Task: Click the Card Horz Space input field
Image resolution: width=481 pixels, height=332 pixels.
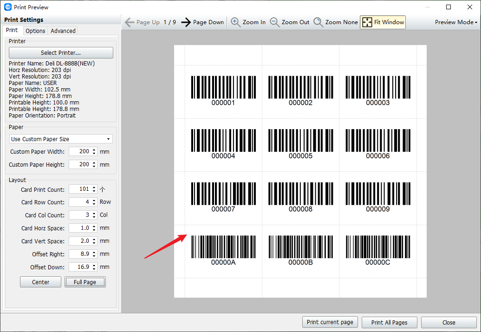Action: coord(80,228)
